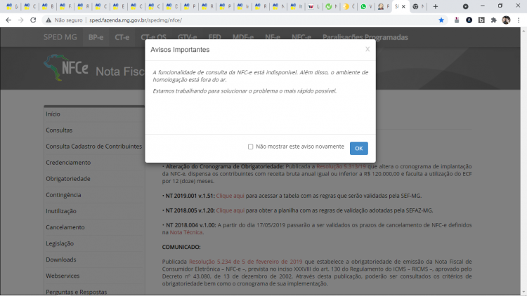Open the Nota Técnica link
This screenshot has width=527, height=296.
[x=186, y=232]
